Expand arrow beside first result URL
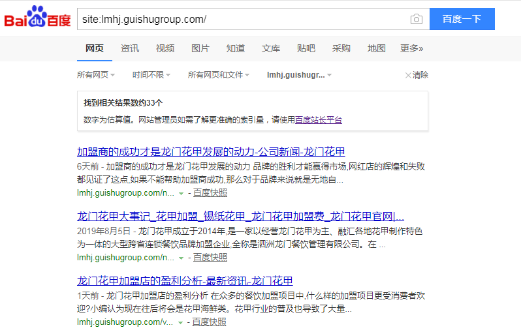Viewport: 521px width, 334px height. [x=181, y=194]
